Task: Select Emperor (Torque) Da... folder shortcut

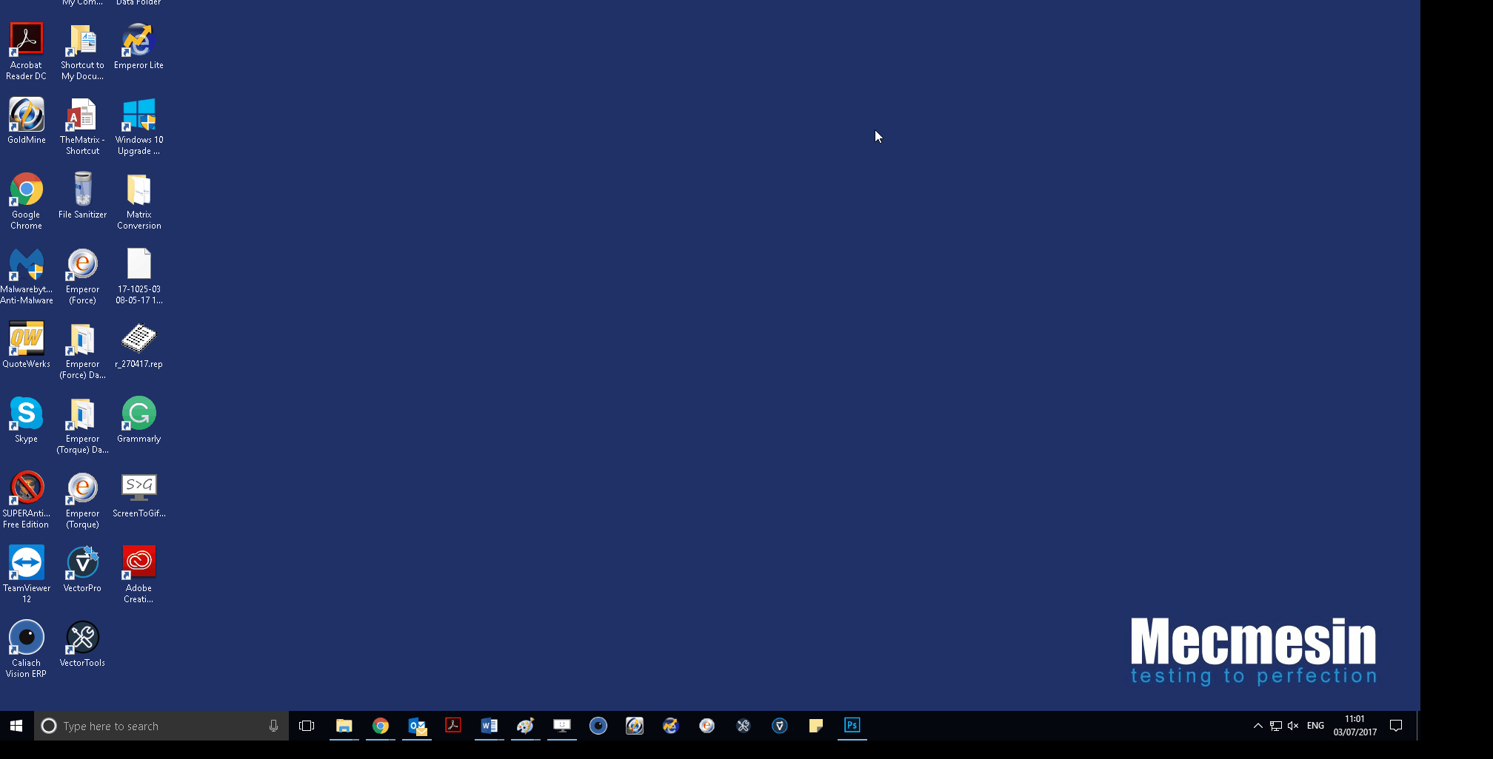Action: coord(82,425)
